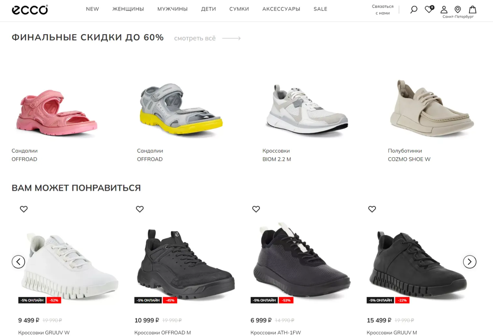This screenshot has height=336, width=493.
Task: Show next recommended products carousel arrow
Action: [x=470, y=262]
